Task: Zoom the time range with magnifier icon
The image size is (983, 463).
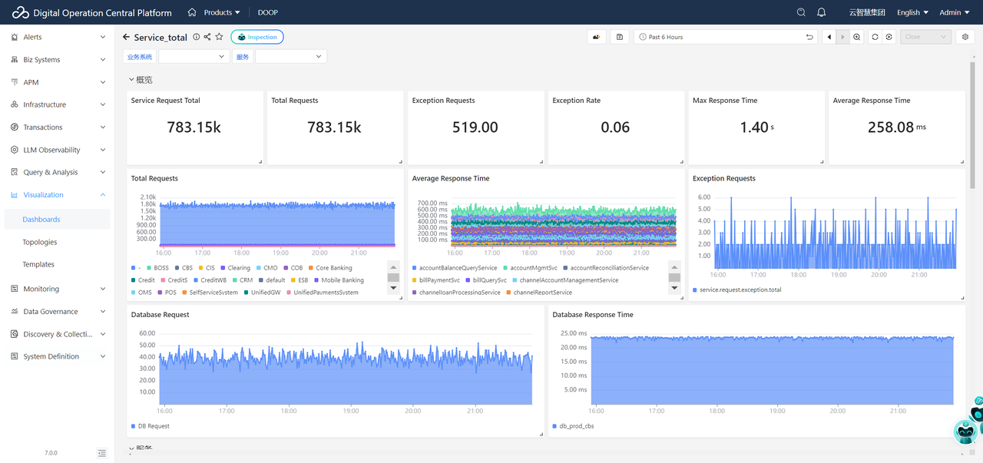Action: [x=857, y=37]
